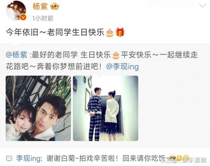Tap the birthday cake emoji in the post

[x=110, y=33]
